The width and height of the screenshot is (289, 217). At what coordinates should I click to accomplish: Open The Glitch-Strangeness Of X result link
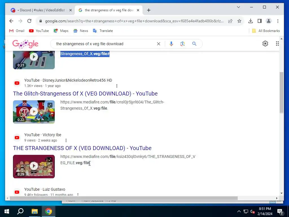pos(85,94)
